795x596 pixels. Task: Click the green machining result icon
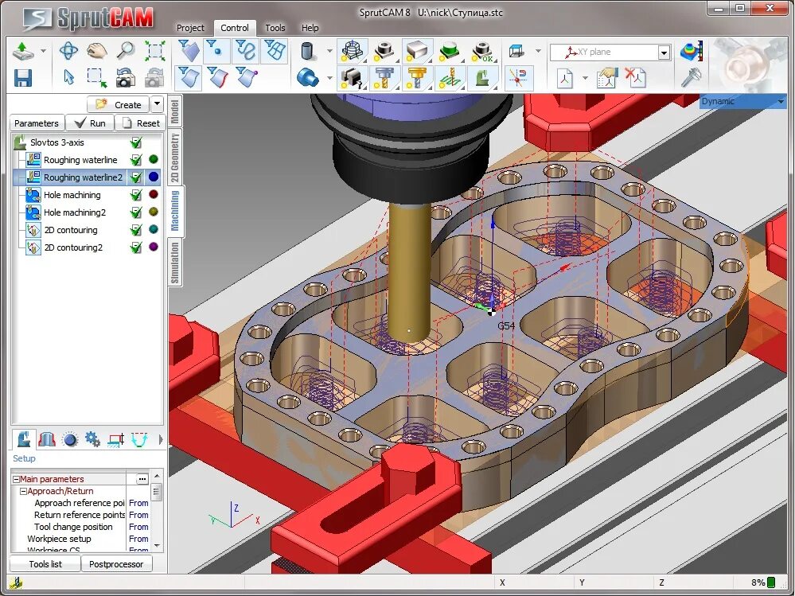pos(450,51)
